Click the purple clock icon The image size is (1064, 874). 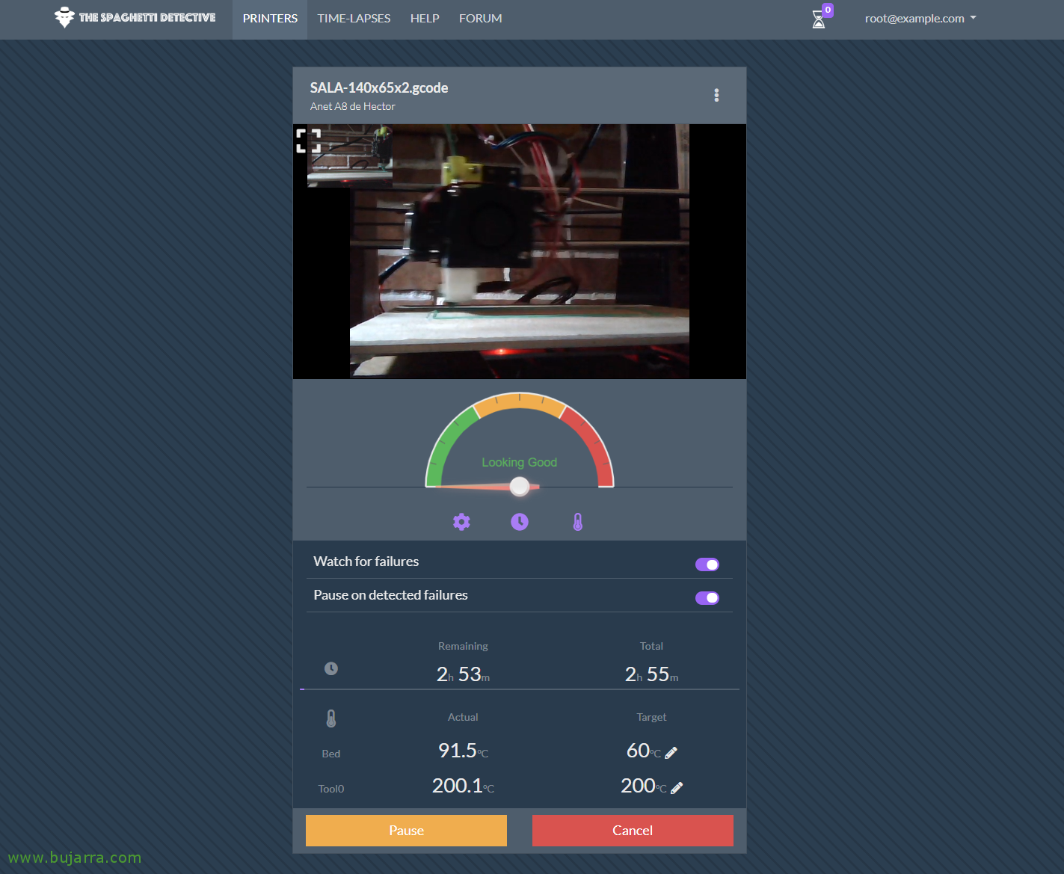pyautogui.click(x=520, y=522)
